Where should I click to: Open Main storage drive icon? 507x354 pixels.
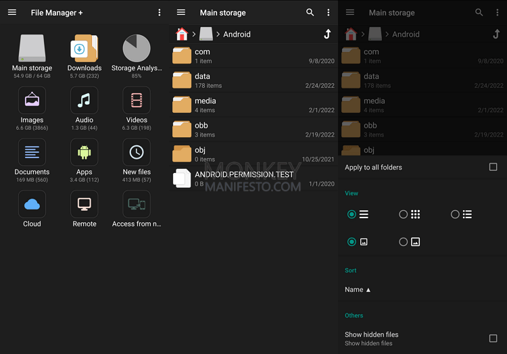click(x=32, y=48)
